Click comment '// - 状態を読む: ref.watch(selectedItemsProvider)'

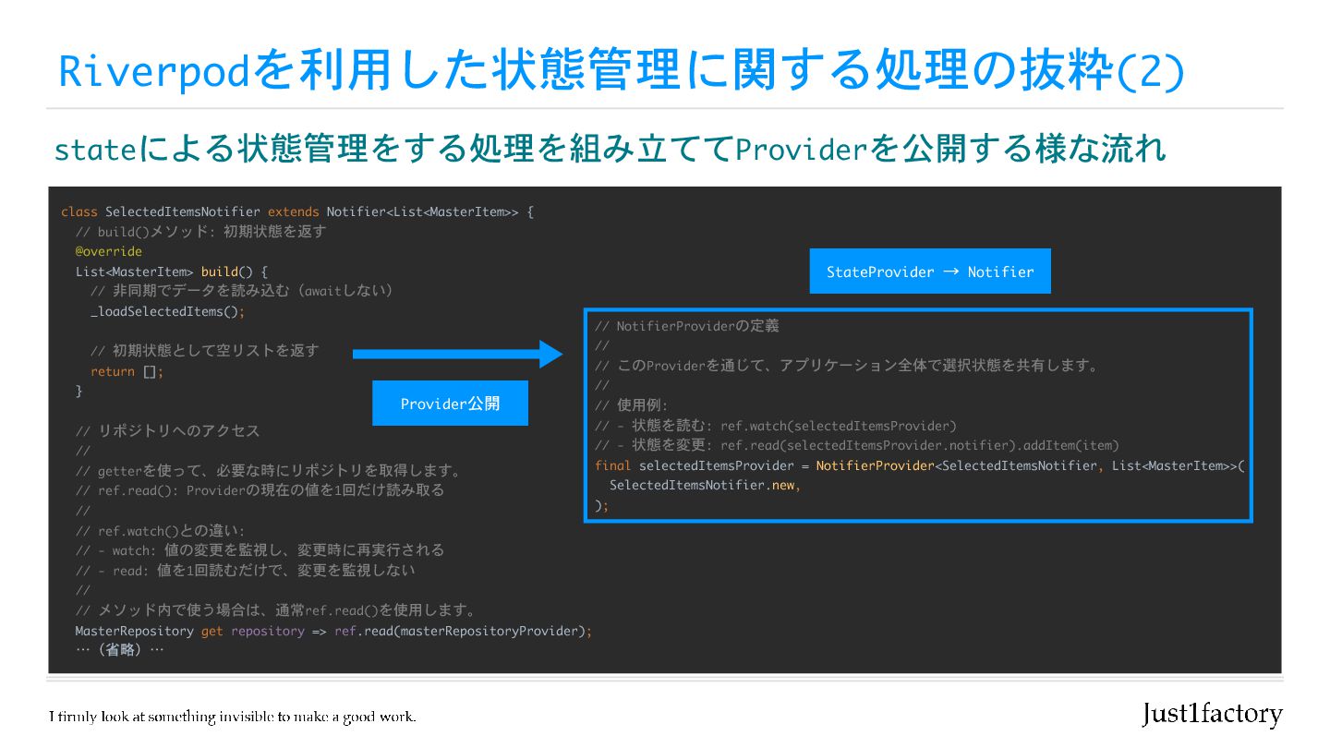pyautogui.click(x=776, y=426)
